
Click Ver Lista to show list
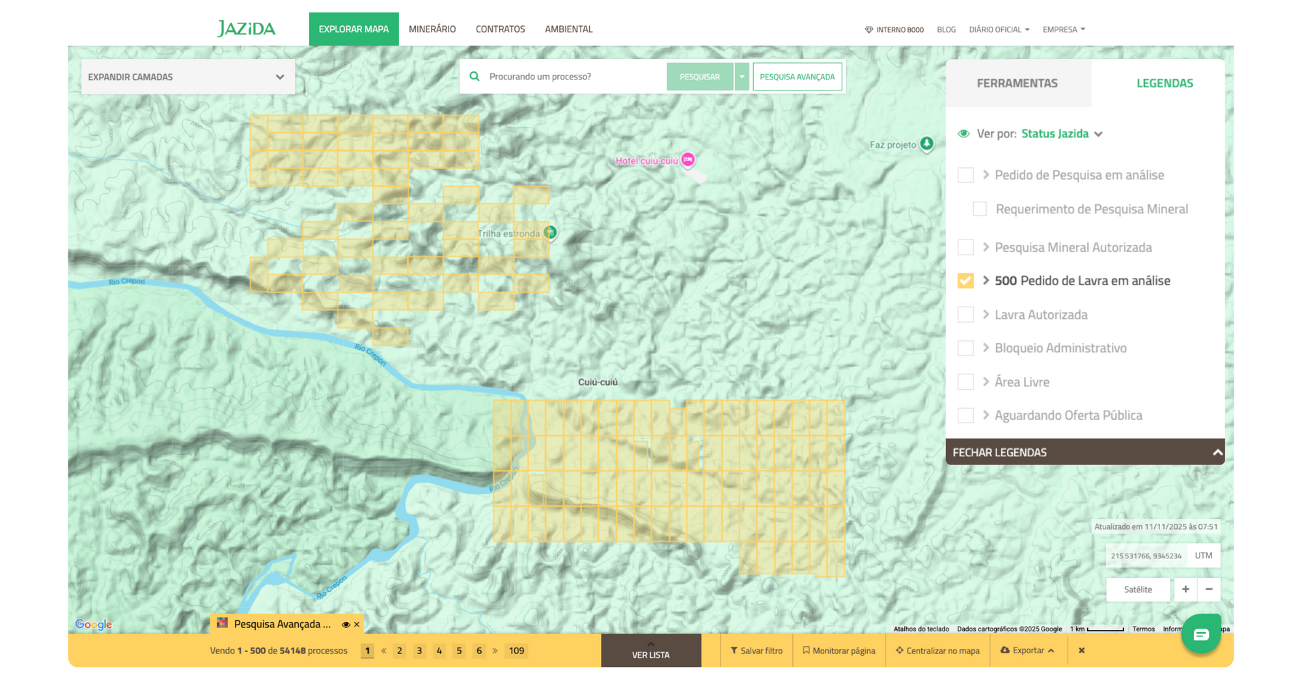coord(650,651)
